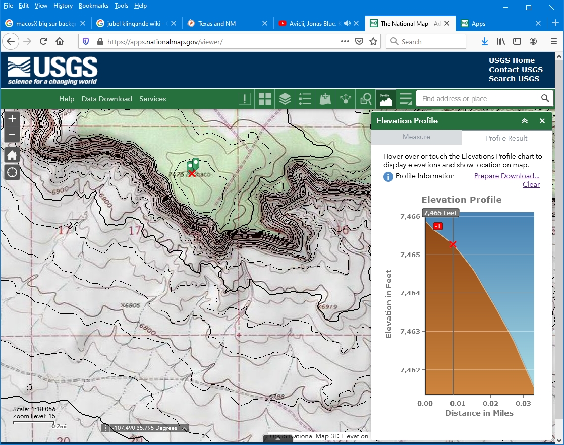Viewport: 564px width, 445px height.
Task: Click the map Zoom Out minus button
Action: click(12, 134)
